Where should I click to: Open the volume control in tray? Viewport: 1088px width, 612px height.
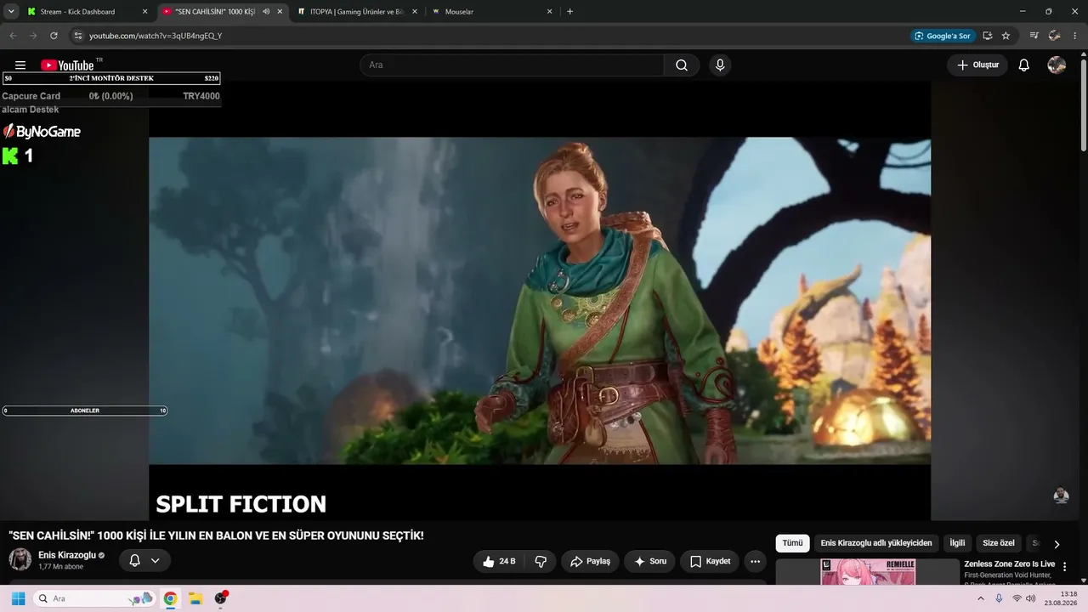pyautogui.click(x=1031, y=598)
